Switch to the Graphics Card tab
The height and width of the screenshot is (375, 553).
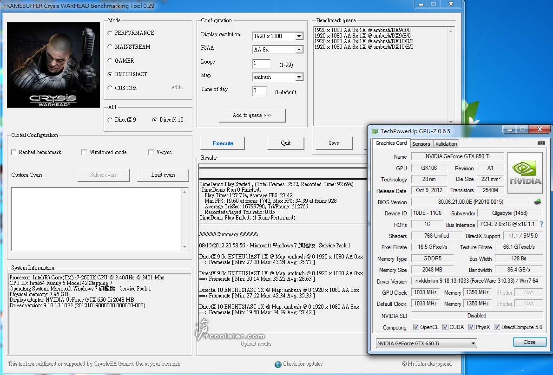tap(391, 143)
